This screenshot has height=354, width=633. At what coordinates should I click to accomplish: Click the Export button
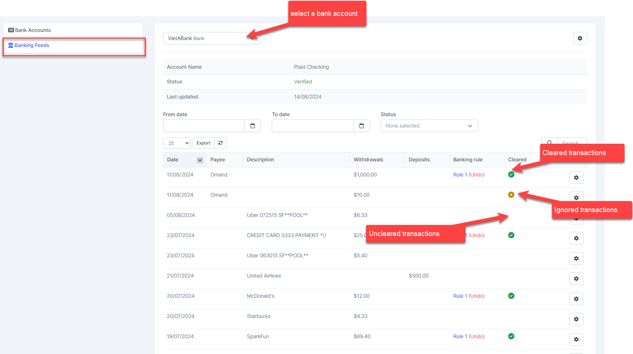point(203,143)
